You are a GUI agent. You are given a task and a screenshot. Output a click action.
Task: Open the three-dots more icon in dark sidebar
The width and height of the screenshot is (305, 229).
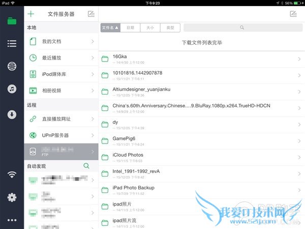point(12,220)
